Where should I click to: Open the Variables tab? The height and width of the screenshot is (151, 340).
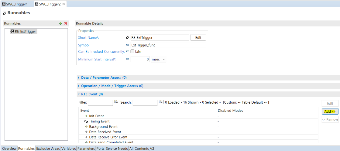69,149
